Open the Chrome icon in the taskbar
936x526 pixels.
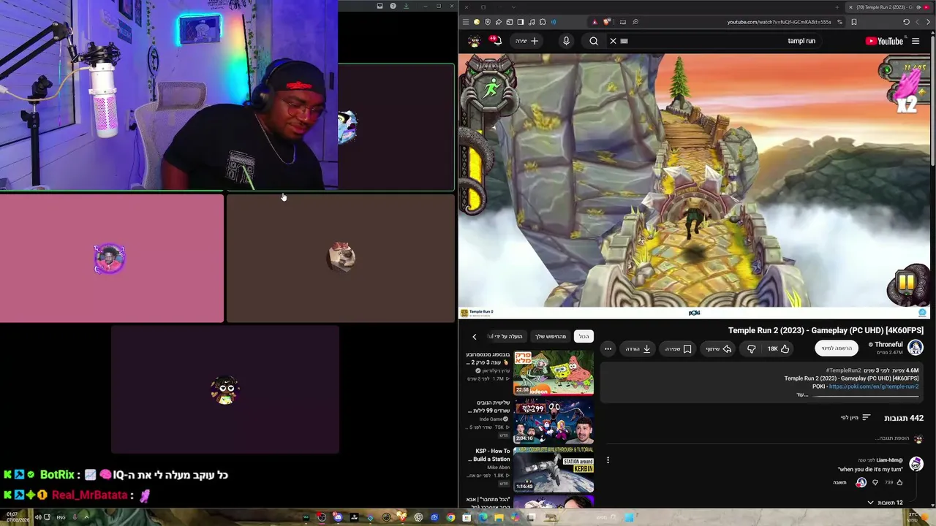click(x=450, y=517)
